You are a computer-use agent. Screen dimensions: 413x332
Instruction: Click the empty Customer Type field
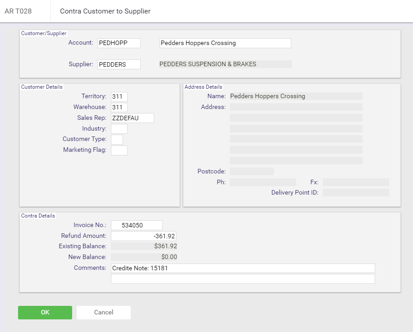[117, 140]
